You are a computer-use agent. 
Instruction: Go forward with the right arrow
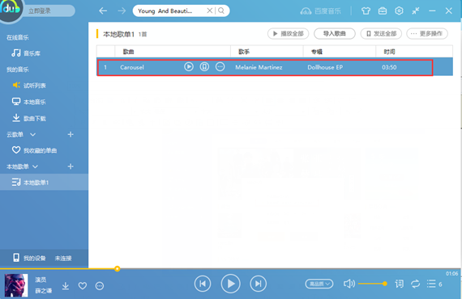122,11
